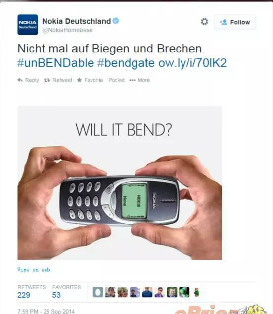Click the Favorite star icon

[x=80, y=80]
